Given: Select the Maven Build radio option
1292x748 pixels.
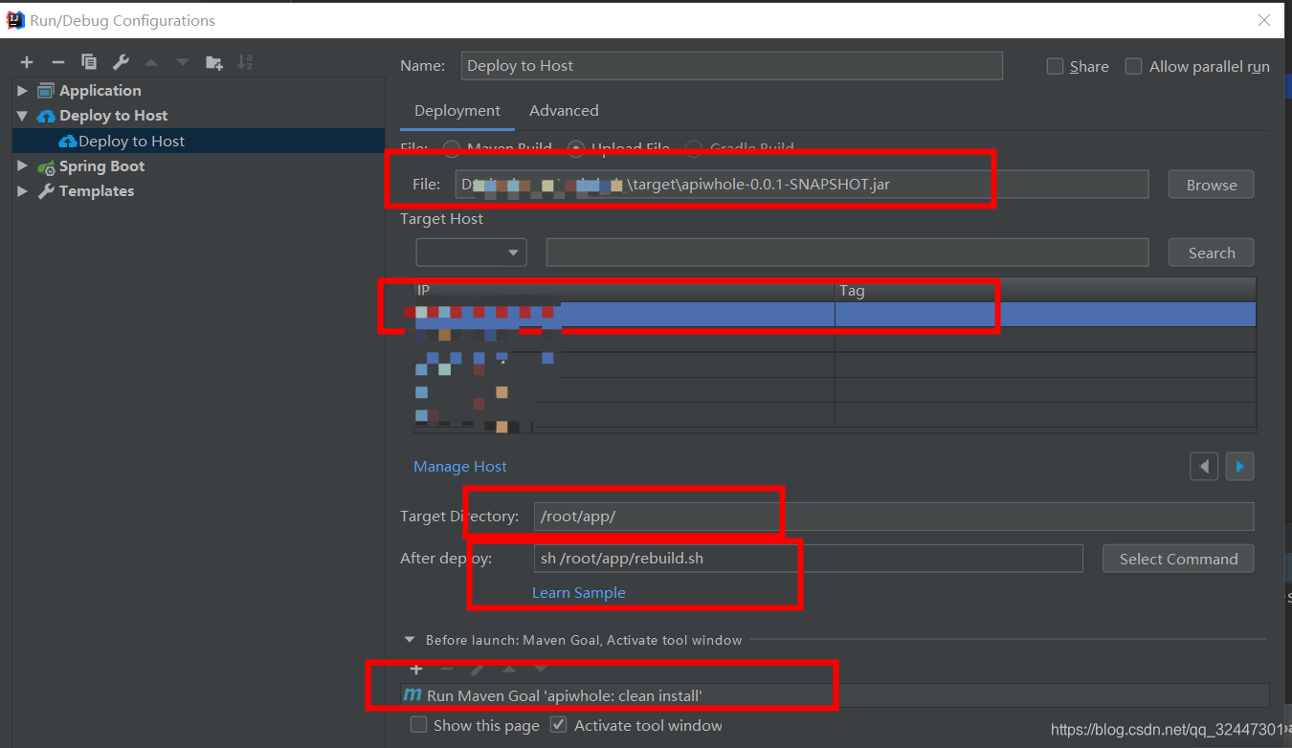Looking at the screenshot, I should pos(451,148).
